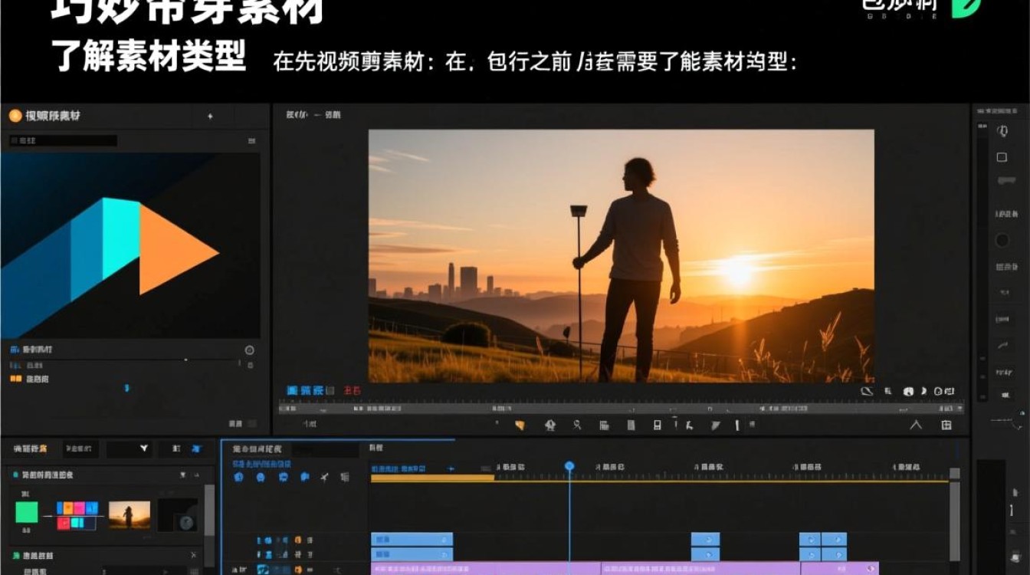The image size is (1030, 575).
Task: Click the blue icon right of the funnel filter
Action: (196, 449)
